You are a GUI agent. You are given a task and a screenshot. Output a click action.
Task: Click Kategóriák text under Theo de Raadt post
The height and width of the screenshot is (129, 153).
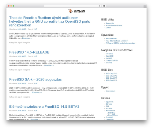(x=13, y=43)
